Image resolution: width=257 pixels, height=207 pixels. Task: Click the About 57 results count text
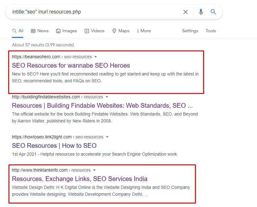click(x=43, y=45)
